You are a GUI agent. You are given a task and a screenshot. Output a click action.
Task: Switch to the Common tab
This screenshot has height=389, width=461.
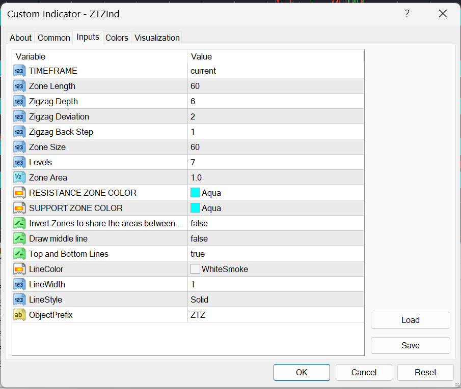[x=54, y=38]
